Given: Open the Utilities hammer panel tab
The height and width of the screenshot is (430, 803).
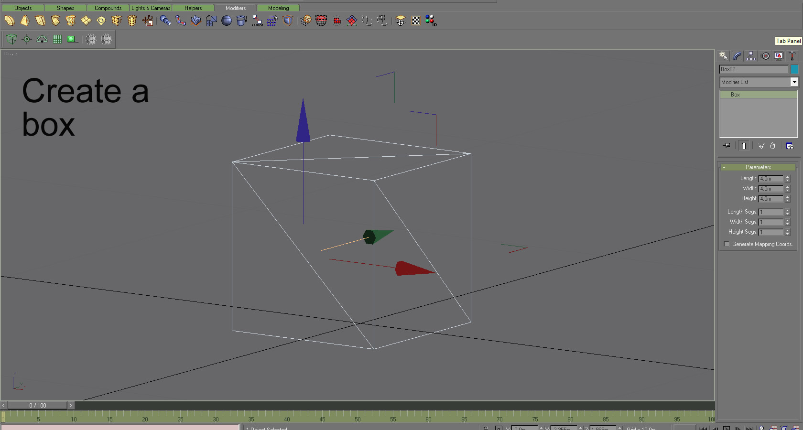Looking at the screenshot, I should pyautogui.click(x=792, y=56).
